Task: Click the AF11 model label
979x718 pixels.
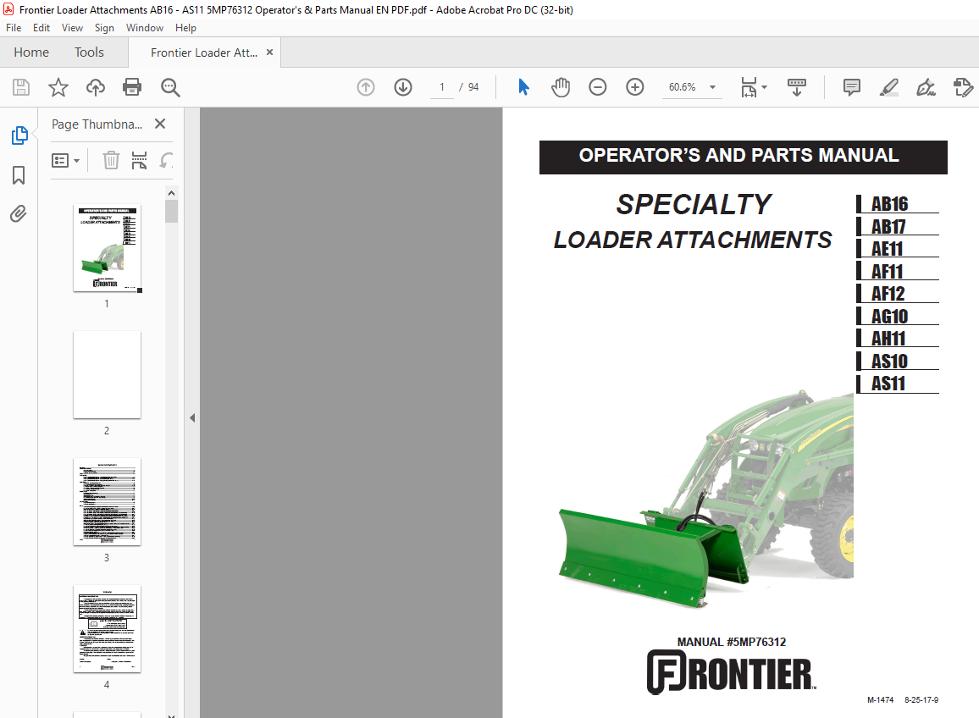Action: (x=888, y=272)
